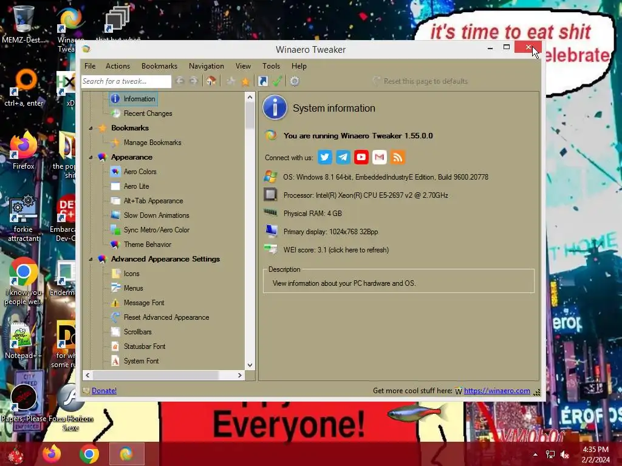Screen dimensions: 622x466
Task: Click tree vertical scrollbar up arrow
Action: (250, 97)
